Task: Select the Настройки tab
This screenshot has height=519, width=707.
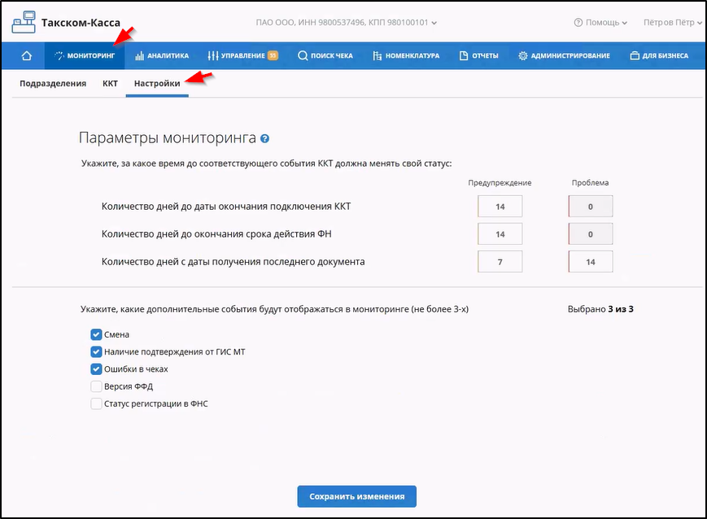Action: [157, 84]
